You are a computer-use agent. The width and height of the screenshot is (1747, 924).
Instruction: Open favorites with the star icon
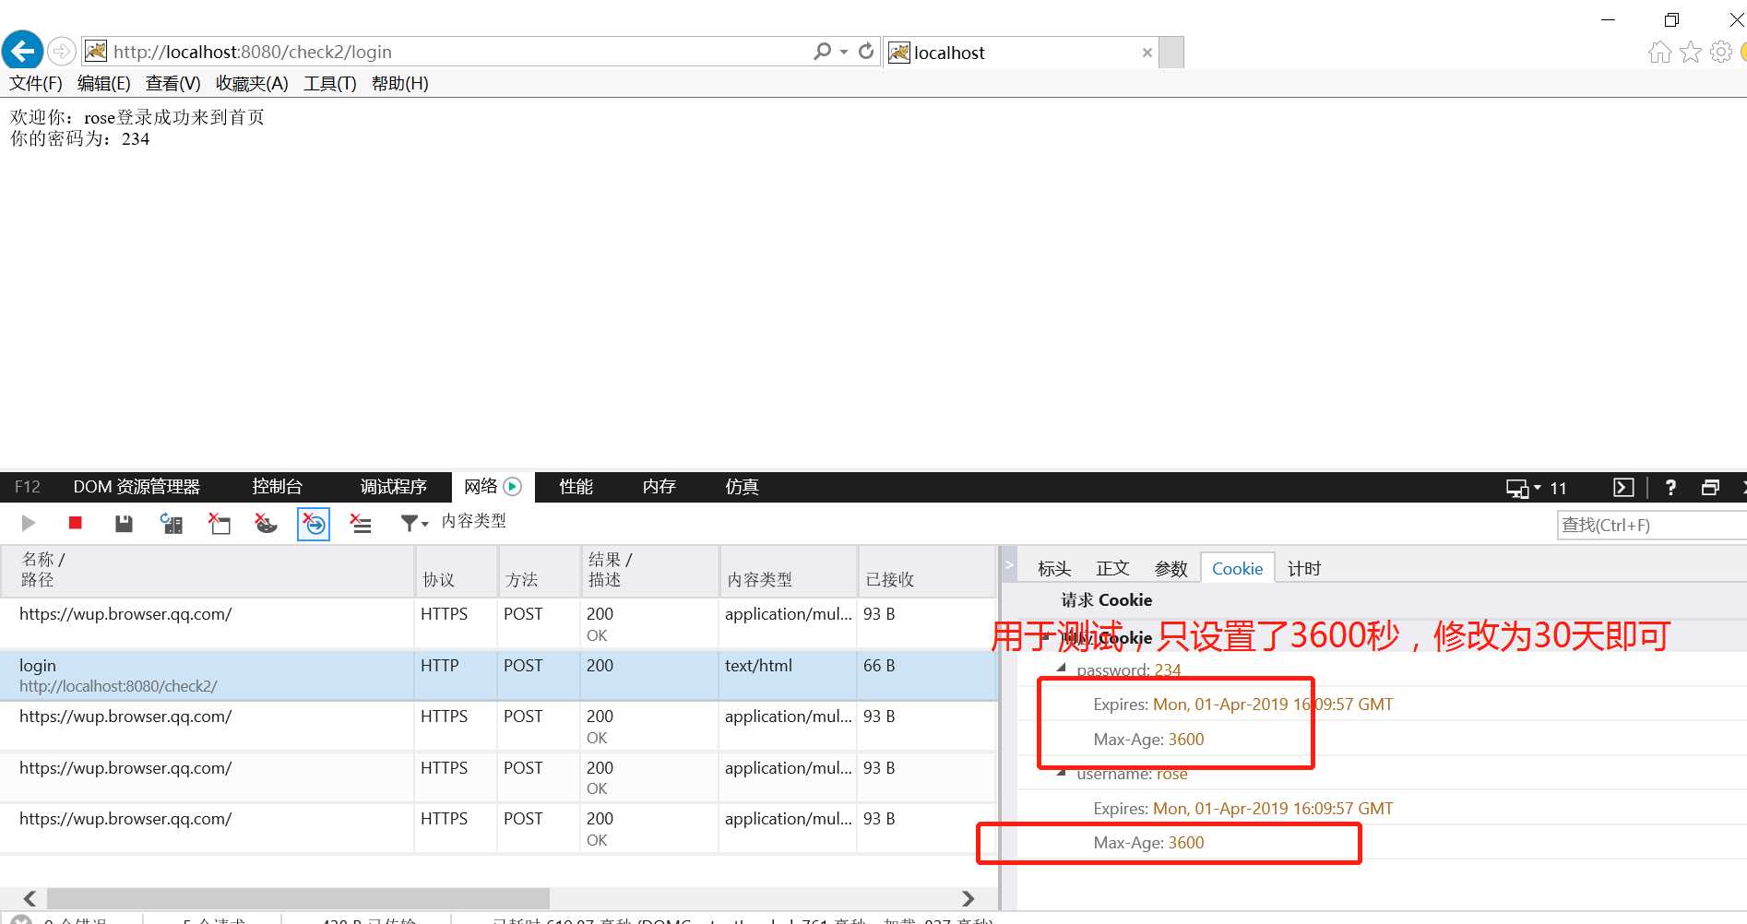(1690, 53)
